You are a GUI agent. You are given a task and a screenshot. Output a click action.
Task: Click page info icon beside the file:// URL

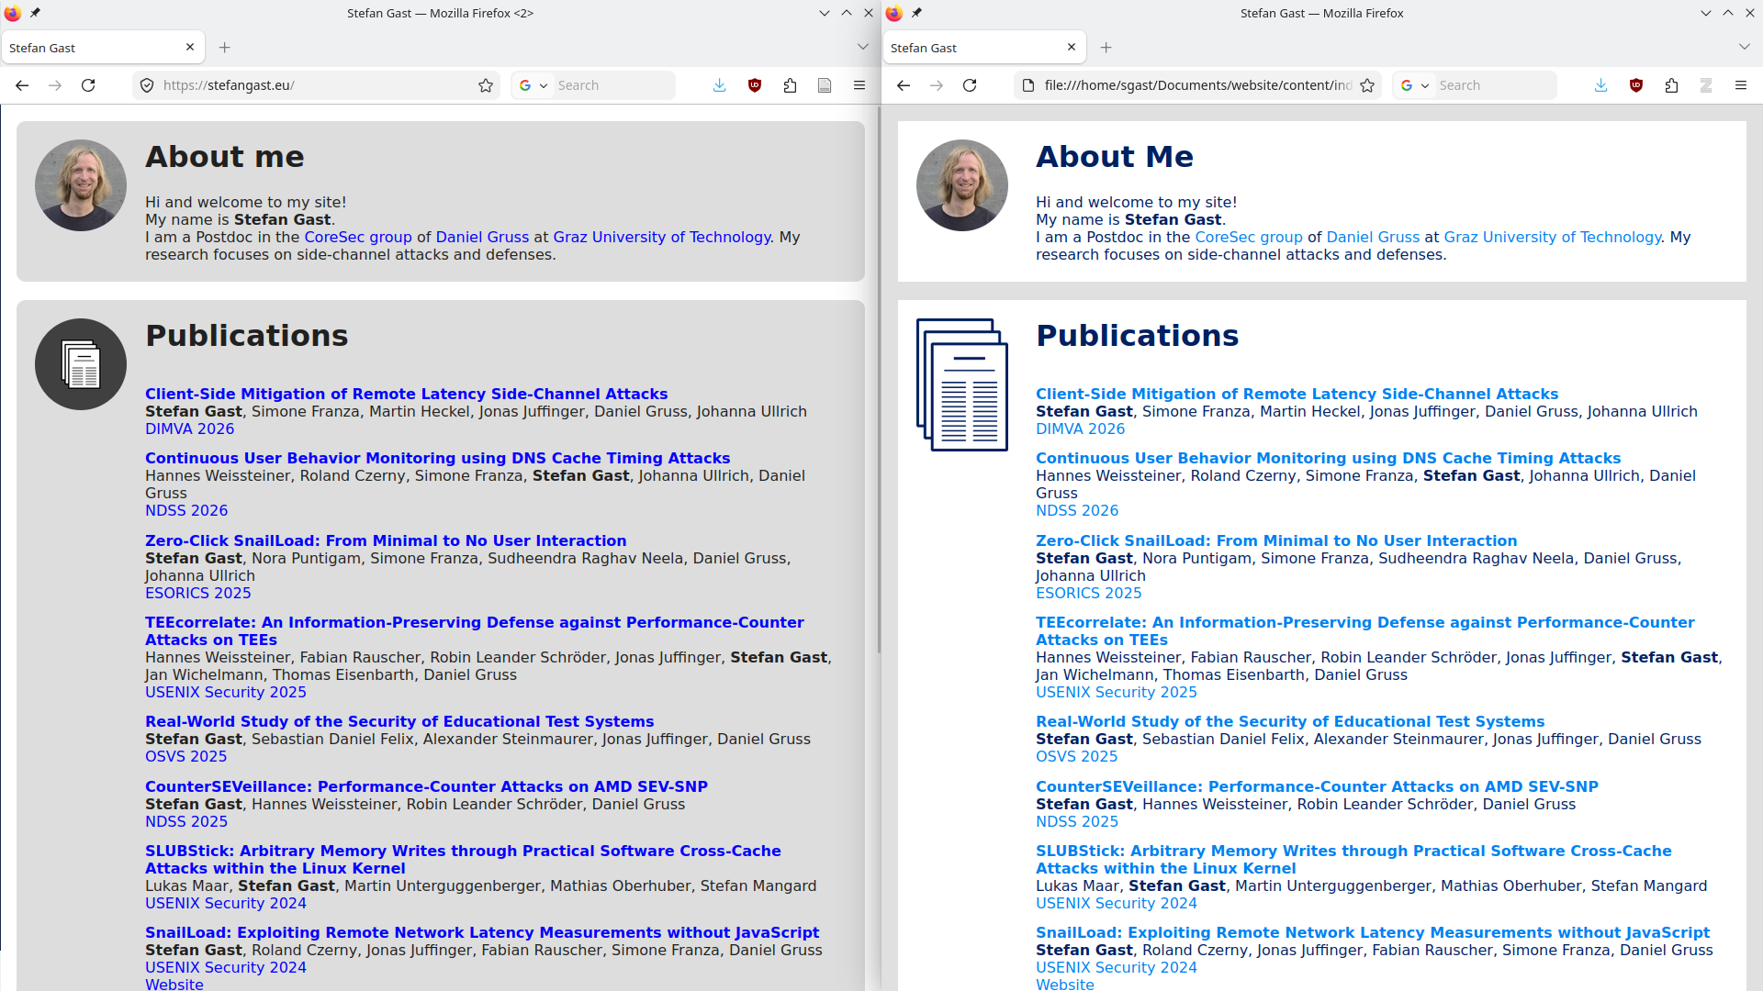1028,85
